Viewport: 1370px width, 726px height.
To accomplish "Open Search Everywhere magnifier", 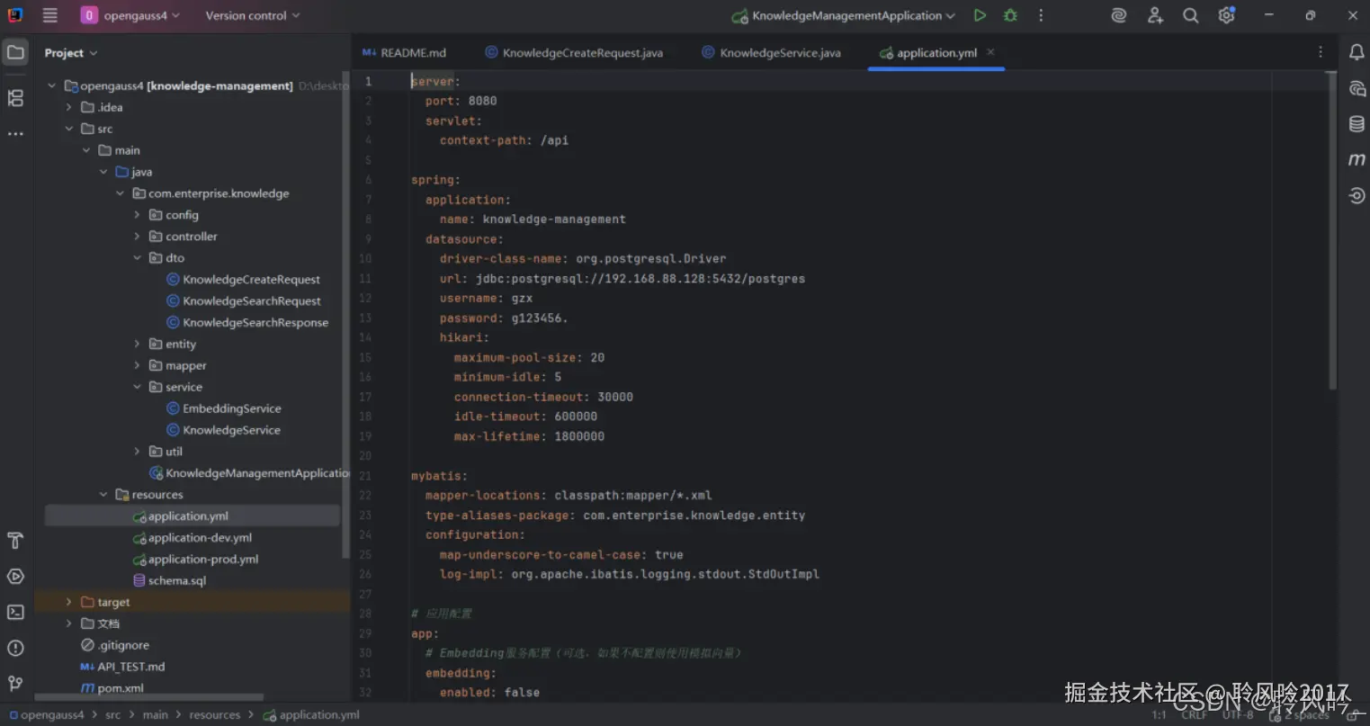I will pyautogui.click(x=1190, y=15).
